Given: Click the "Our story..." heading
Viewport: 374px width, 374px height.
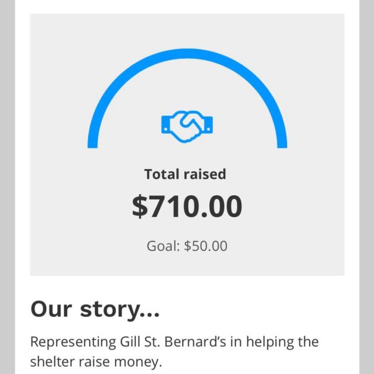Looking at the screenshot, I should (x=95, y=309).
